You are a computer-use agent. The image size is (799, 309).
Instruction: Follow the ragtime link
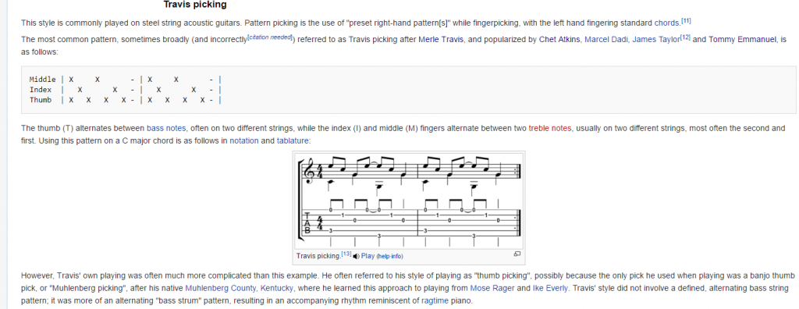pyautogui.click(x=435, y=300)
